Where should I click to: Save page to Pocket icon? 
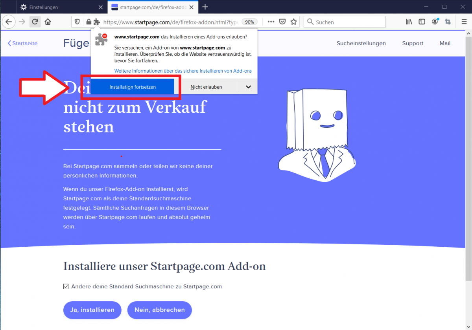pos(282,22)
